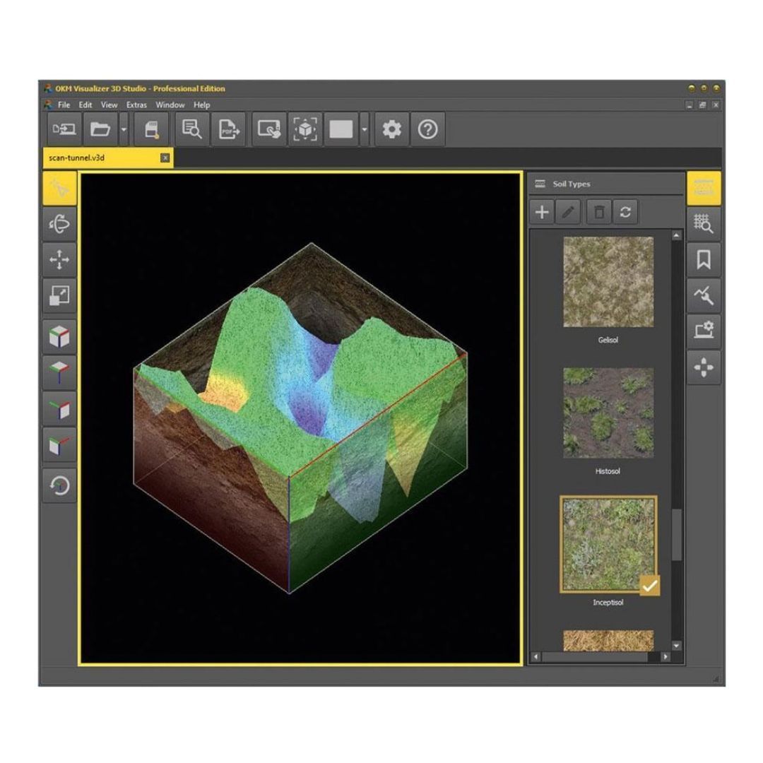The image size is (763, 763).
Task: Open the scan settings panel icon
Action: pos(704,331)
